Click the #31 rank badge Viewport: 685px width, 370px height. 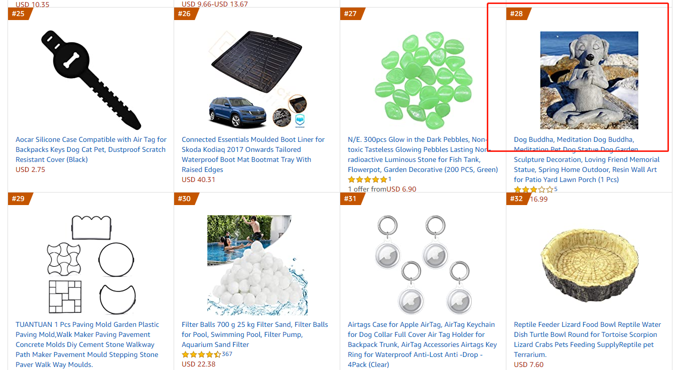[x=351, y=199]
